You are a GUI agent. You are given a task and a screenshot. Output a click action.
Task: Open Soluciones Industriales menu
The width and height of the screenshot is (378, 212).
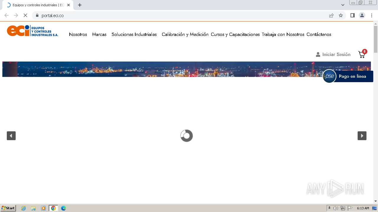point(134,34)
